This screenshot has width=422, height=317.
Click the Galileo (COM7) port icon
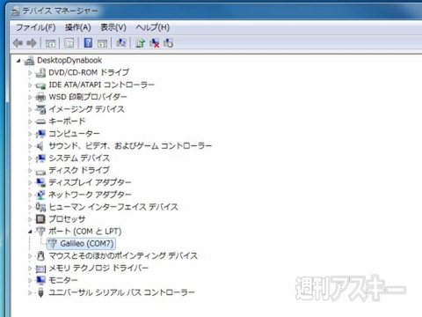(x=53, y=243)
